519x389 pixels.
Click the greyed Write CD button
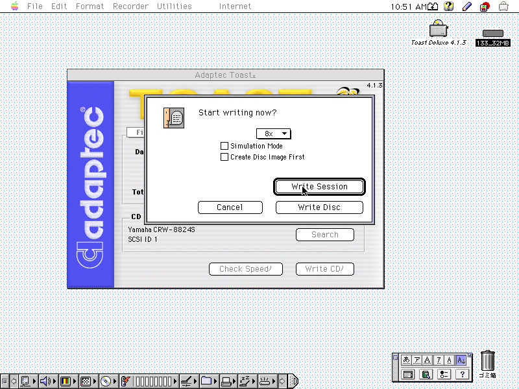tap(325, 269)
